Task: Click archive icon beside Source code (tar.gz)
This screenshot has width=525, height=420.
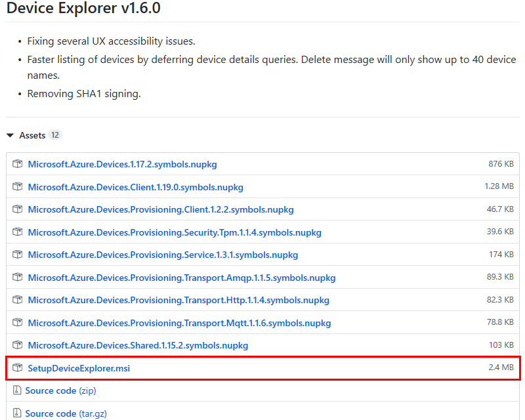Action: pyautogui.click(x=17, y=413)
